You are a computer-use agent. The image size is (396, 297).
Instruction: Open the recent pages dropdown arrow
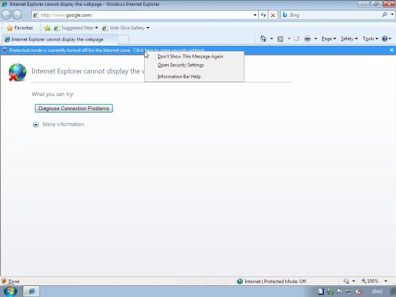[x=26, y=15]
